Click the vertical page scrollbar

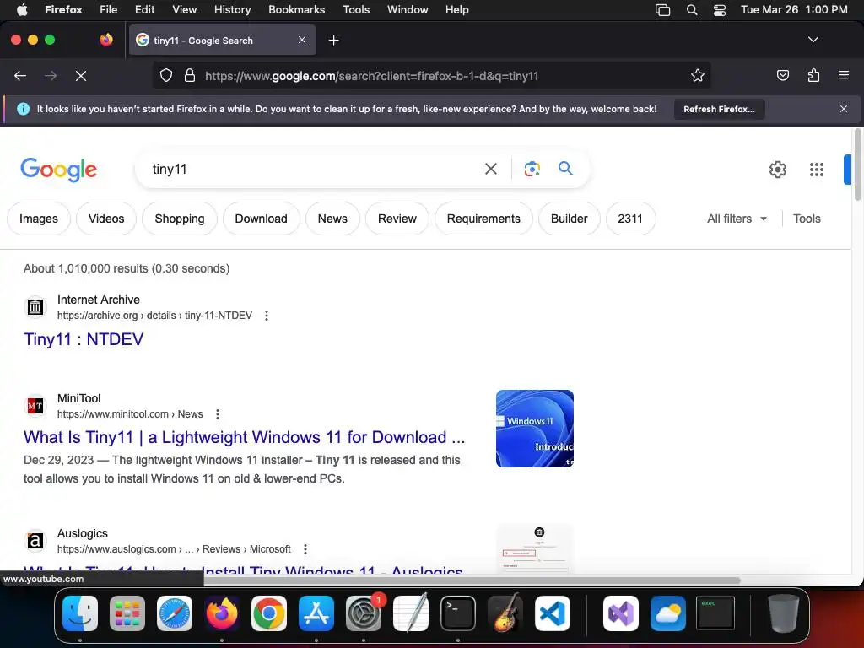(x=857, y=165)
